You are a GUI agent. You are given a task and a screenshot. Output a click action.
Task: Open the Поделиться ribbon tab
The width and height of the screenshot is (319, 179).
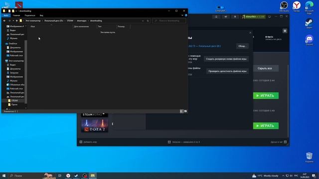tap(30, 15)
